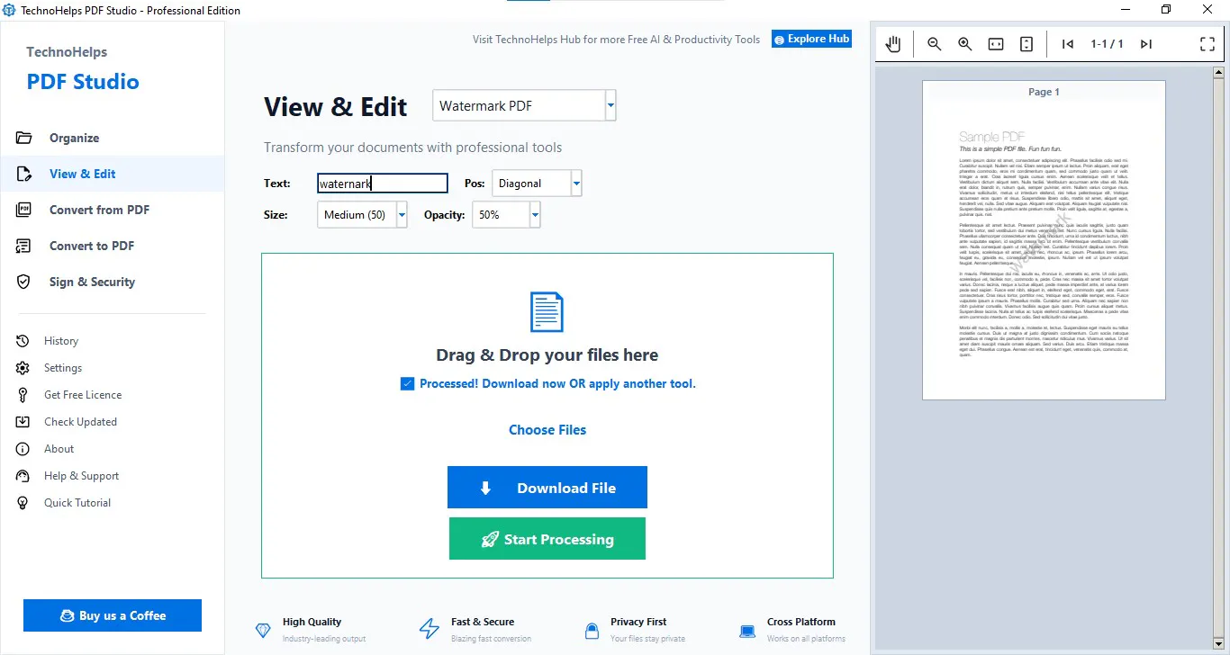Open preview in fullscreen mode

[1207, 44]
